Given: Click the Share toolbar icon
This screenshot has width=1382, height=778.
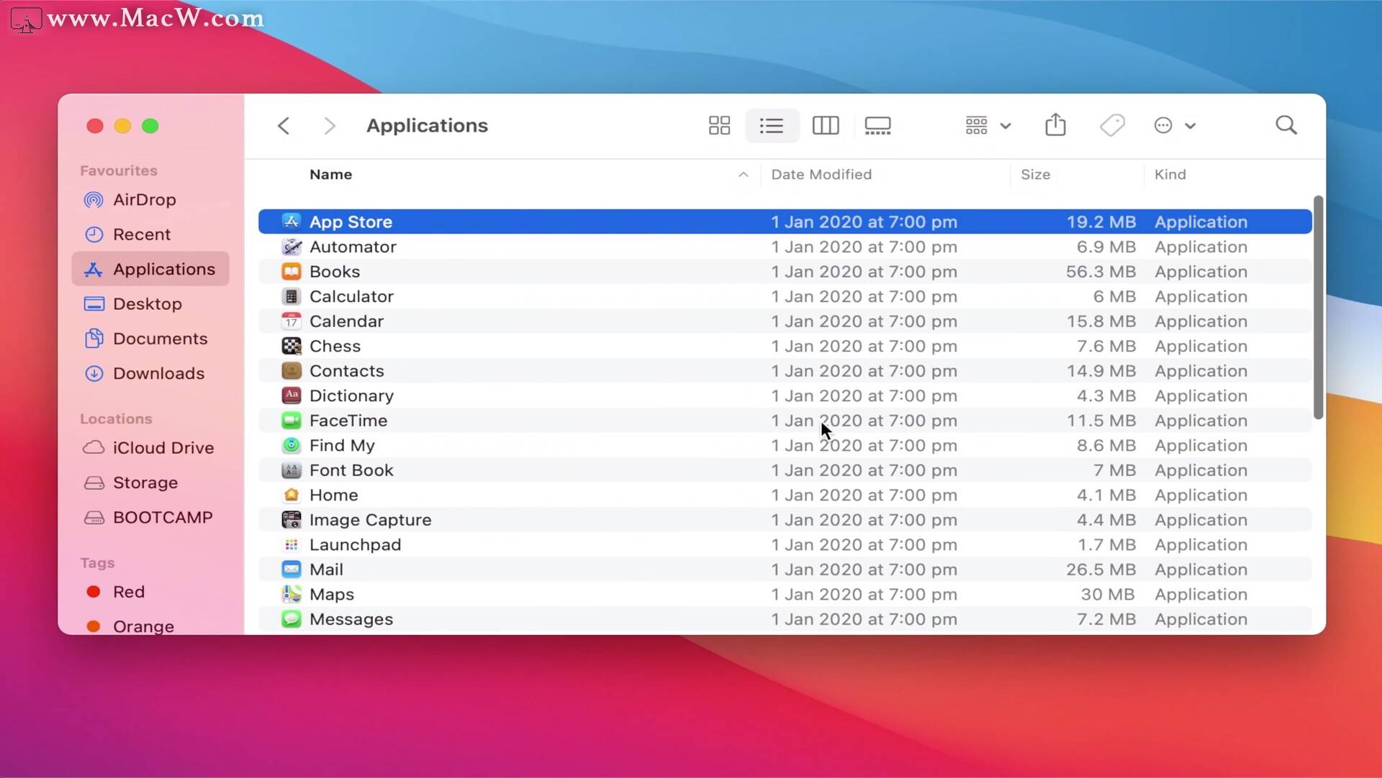Looking at the screenshot, I should (1055, 125).
